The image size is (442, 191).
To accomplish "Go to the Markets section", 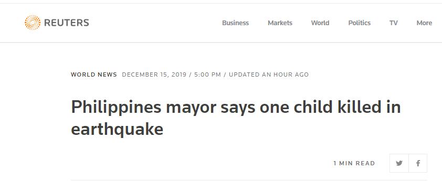I will 280,23.
